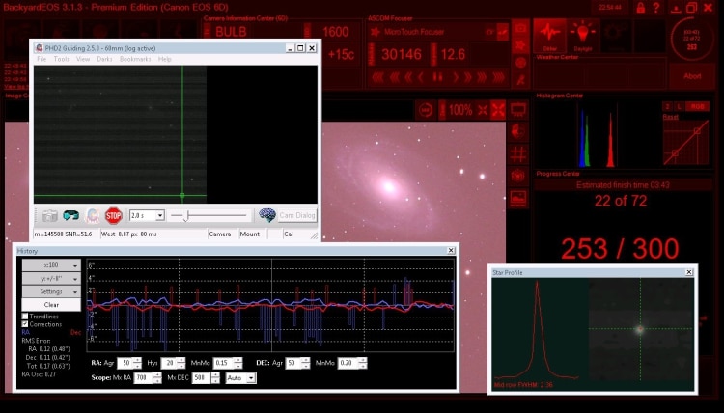Screen dimensions: 724x413
Task: Expand the x:100 scale dropdown
Action: pyautogui.click(x=51, y=265)
